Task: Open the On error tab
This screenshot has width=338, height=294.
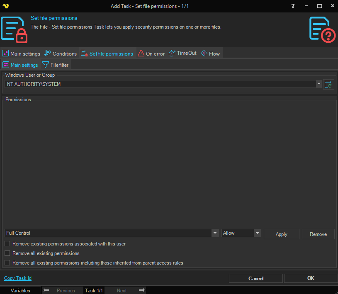Action: 151,53
